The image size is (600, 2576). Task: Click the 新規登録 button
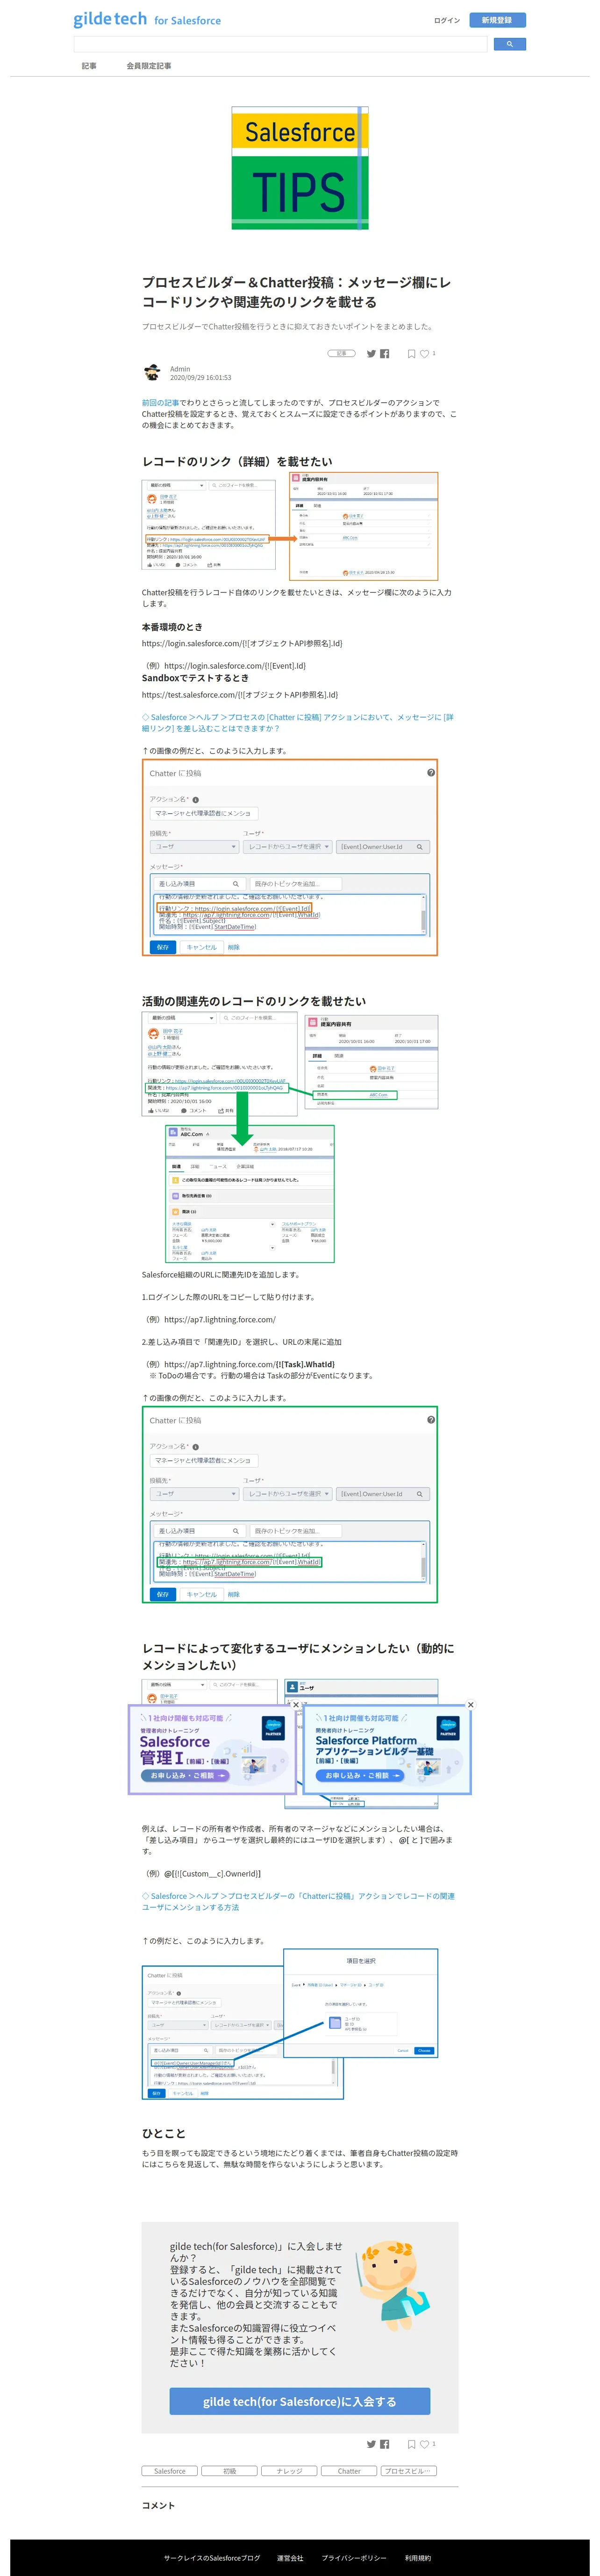point(497,20)
